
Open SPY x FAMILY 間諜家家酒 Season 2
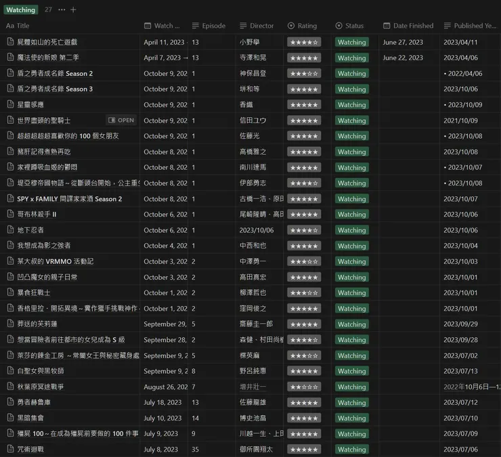[x=69, y=199]
